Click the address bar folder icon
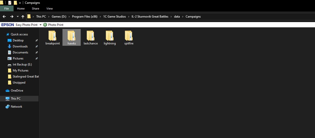Viewport: 315px width, 138px height. [x=29, y=17]
